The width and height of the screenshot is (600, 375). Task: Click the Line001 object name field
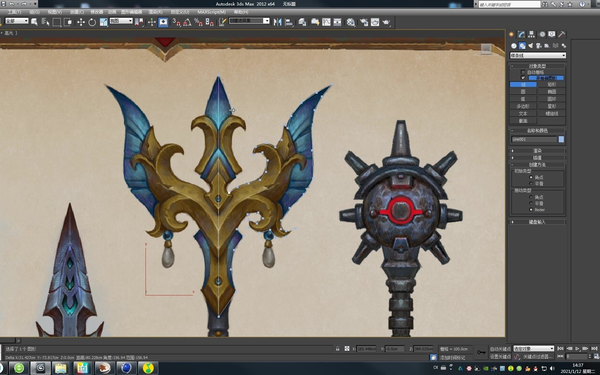coord(534,139)
